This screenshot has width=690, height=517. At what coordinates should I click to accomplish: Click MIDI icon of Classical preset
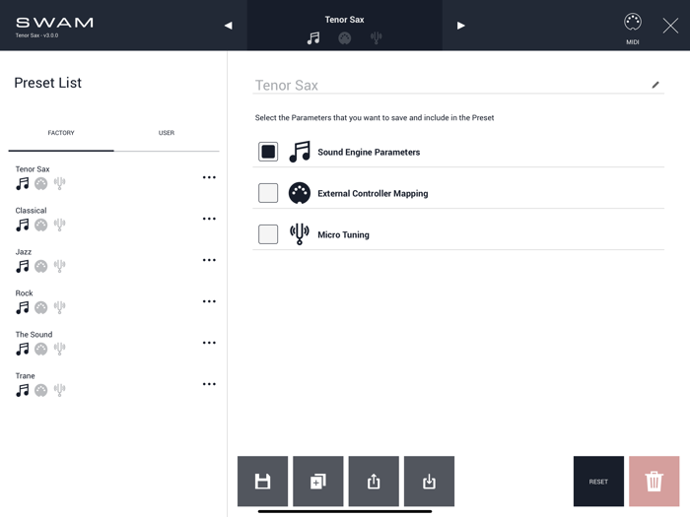coord(41,226)
